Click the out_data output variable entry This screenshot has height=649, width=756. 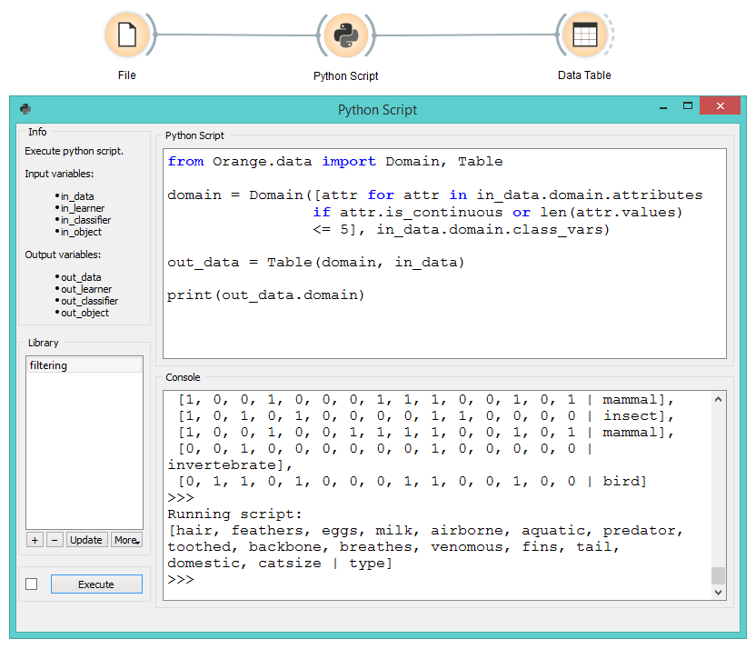[x=81, y=276]
